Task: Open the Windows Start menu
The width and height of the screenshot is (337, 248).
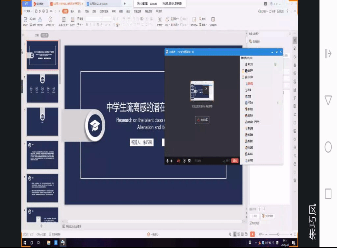Action: coord(25,243)
